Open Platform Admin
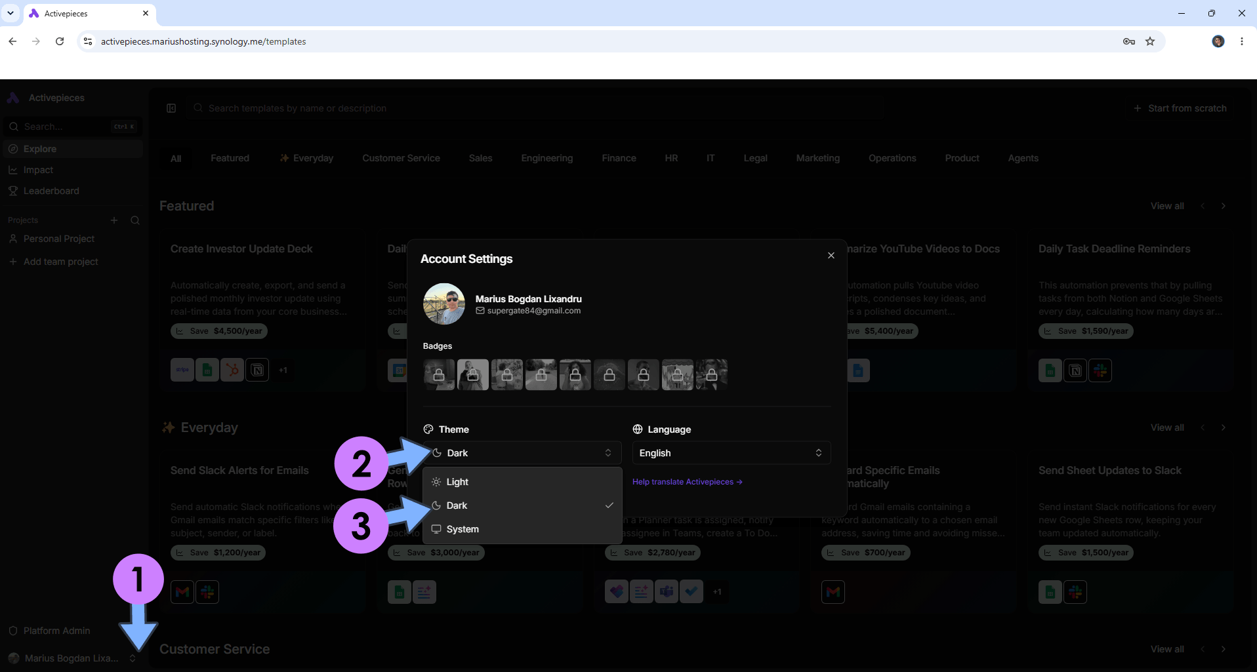The image size is (1257, 672). [x=73, y=631]
